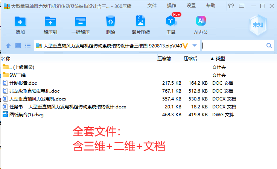
Task: Click the 删除 (Delete) recycle icon
Action: (111, 21)
